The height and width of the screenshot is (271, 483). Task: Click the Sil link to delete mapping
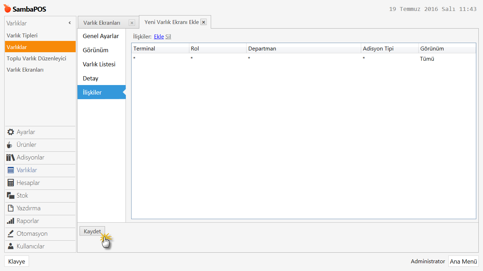coord(168,36)
